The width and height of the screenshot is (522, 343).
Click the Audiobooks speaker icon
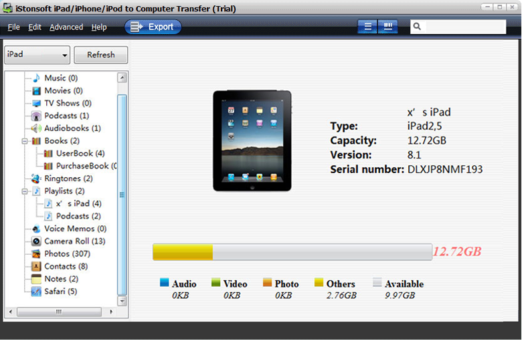pos(36,128)
